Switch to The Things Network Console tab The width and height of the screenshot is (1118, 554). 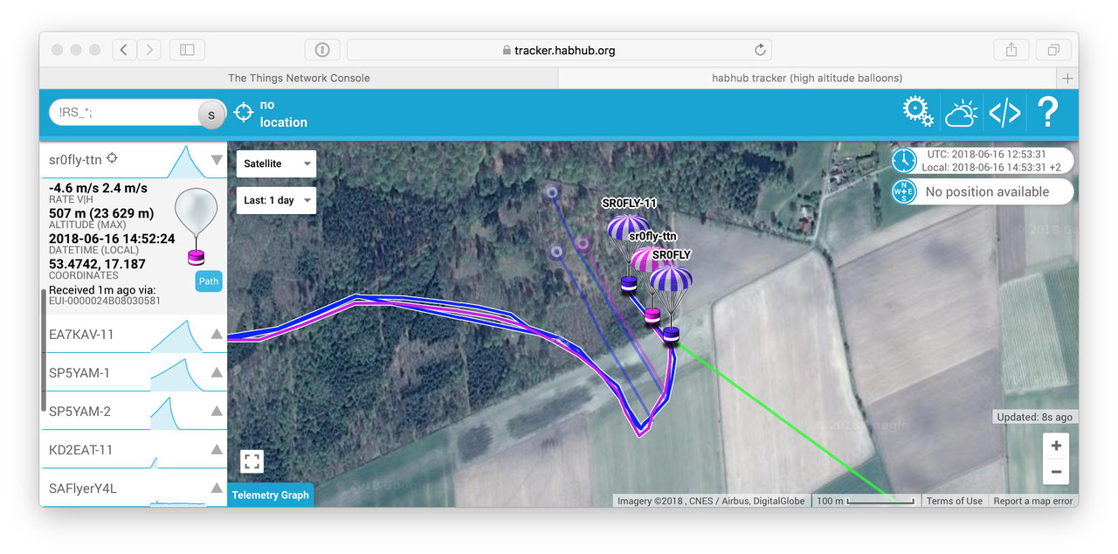click(x=299, y=78)
